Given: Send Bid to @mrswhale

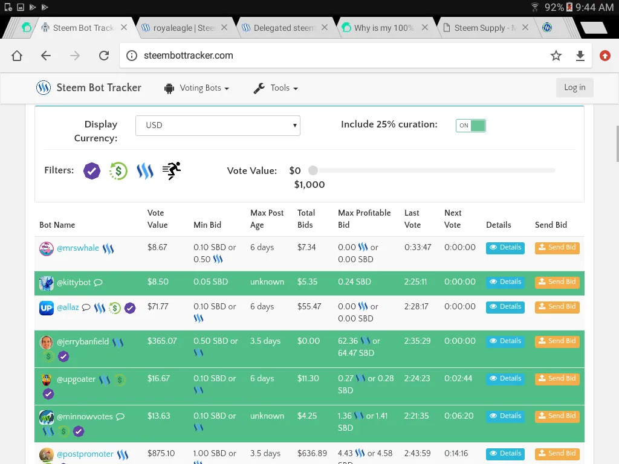Looking at the screenshot, I should click(x=557, y=248).
